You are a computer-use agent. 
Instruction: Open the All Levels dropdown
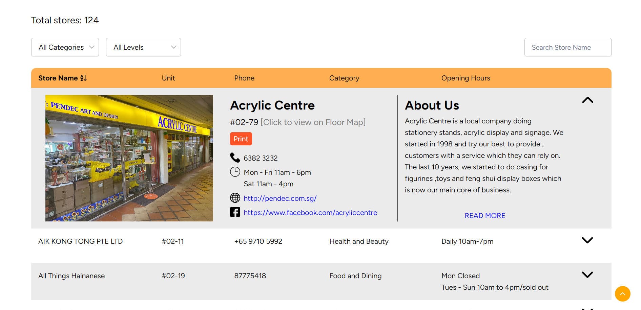(143, 47)
